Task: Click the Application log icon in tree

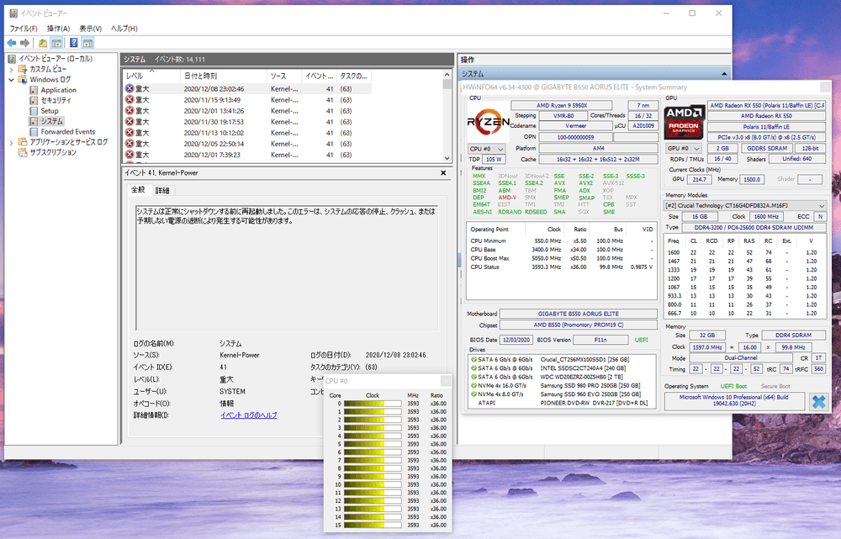Action: (x=34, y=90)
